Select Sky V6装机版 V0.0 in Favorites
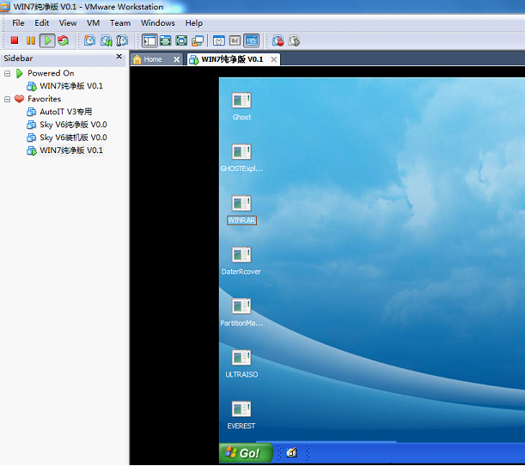Screen dimensions: 525x466 [x=73, y=138]
